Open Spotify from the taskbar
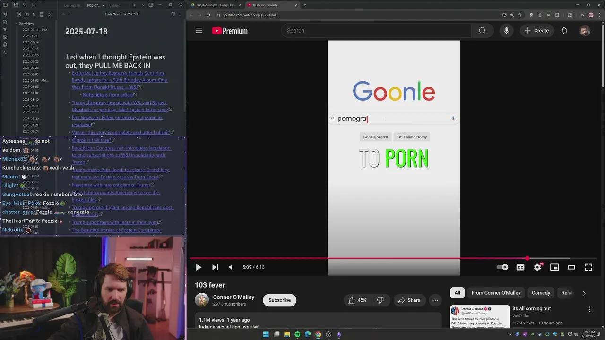This screenshot has width=605, height=340. (297, 334)
